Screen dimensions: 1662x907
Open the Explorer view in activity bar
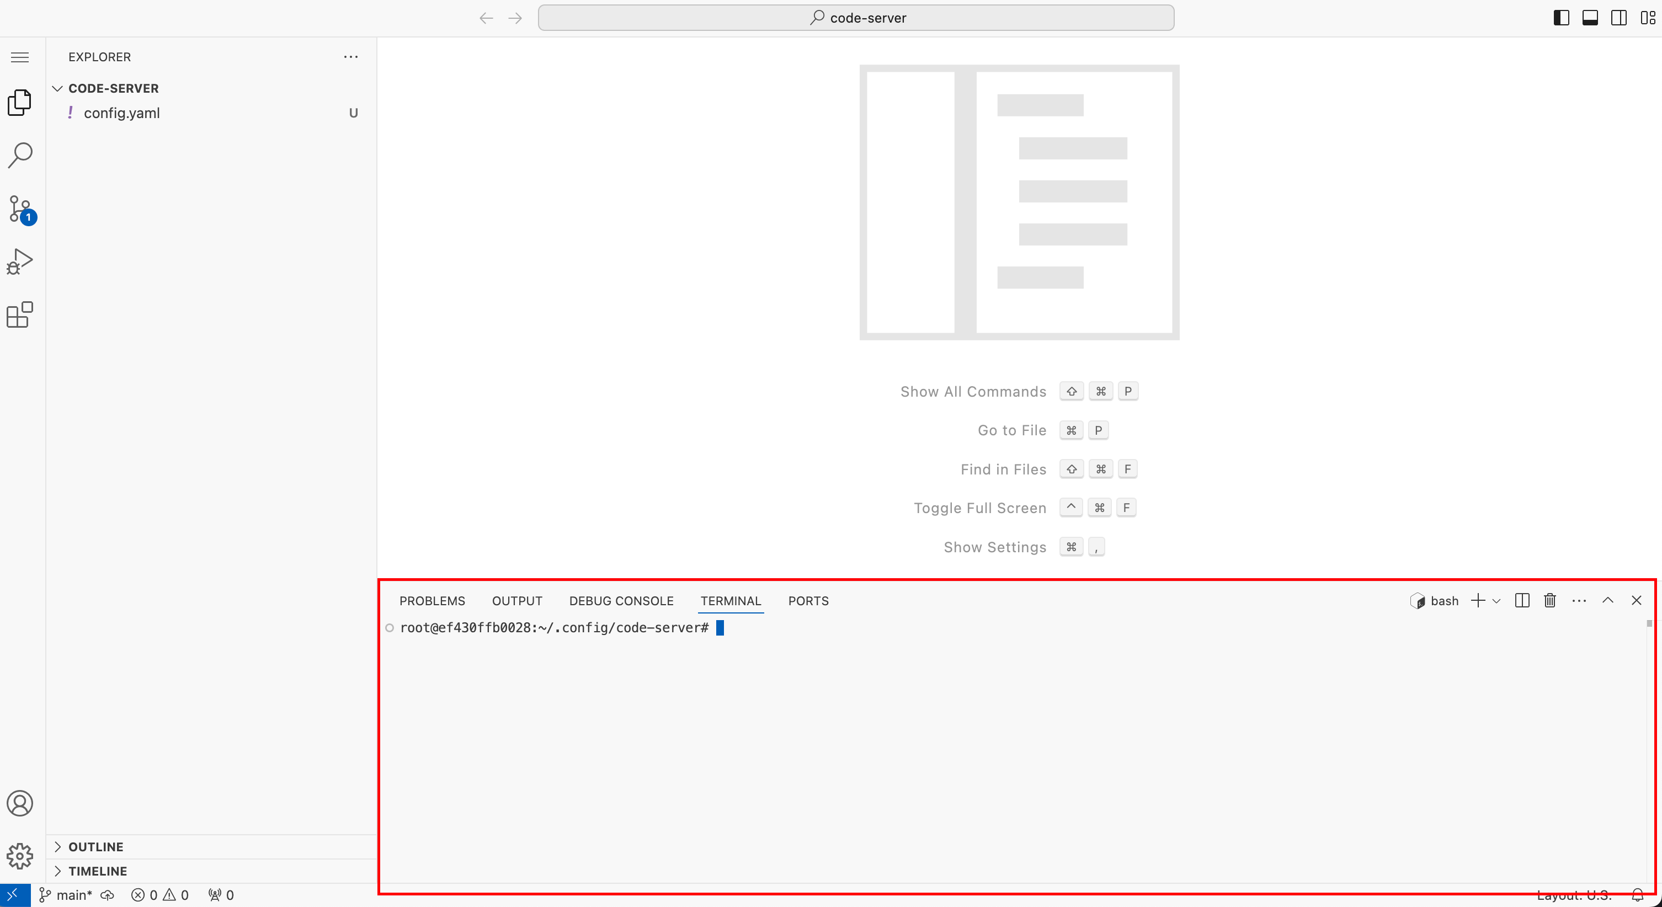pos(20,103)
